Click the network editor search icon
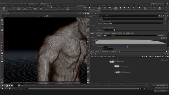This screenshot has height=95, width=169. (166, 56)
